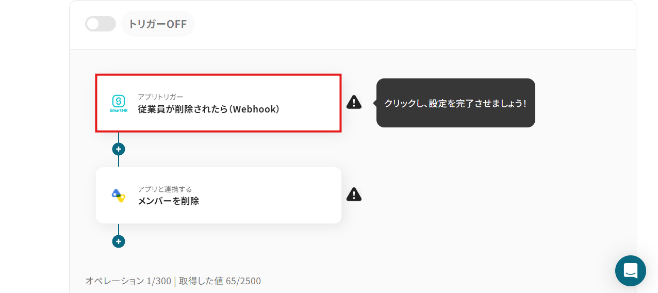Toggle the trigger switch on
The width and height of the screenshot is (658, 293).
pos(101,24)
